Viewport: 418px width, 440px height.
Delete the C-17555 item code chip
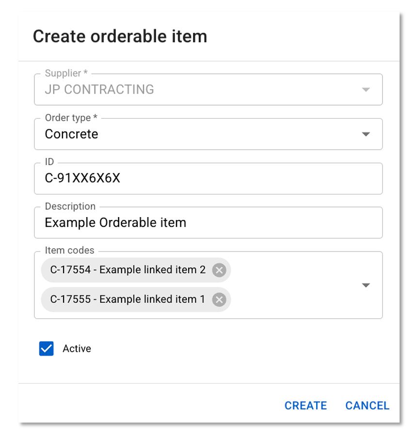coord(219,300)
